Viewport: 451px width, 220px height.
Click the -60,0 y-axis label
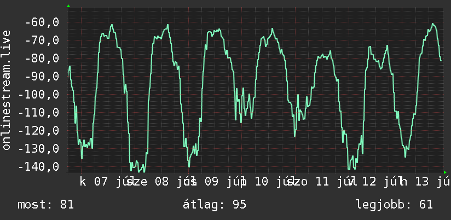pyautogui.click(x=42, y=22)
